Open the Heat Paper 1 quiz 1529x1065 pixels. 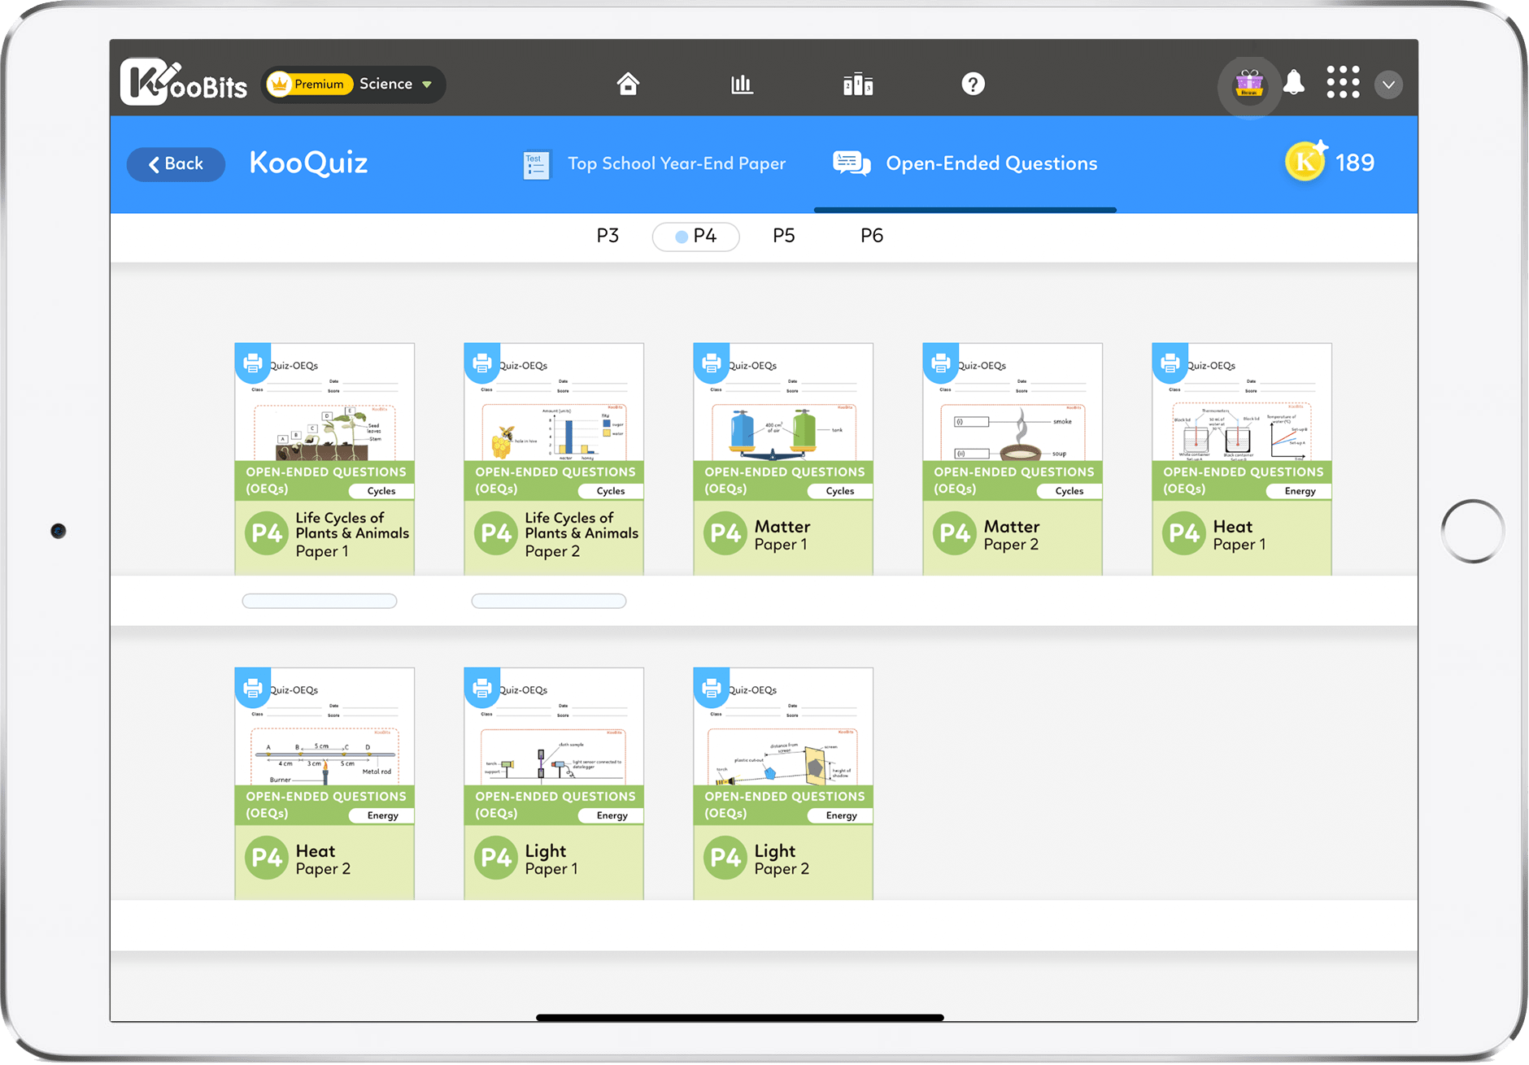(1242, 459)
